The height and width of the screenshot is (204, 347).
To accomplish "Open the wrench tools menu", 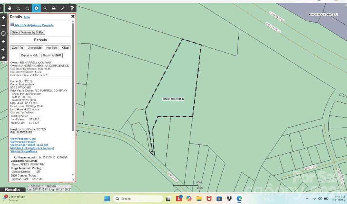I will point(63,8).
